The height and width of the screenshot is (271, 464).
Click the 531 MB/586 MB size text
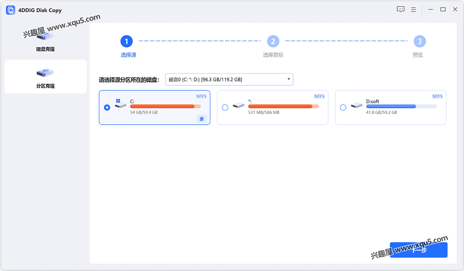click(264, 112)
